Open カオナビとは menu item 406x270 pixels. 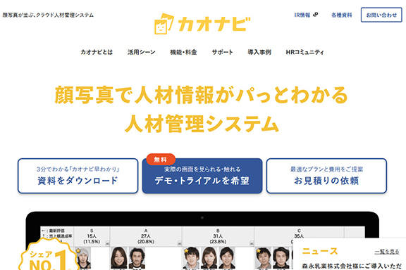click(x=97, y=52)
